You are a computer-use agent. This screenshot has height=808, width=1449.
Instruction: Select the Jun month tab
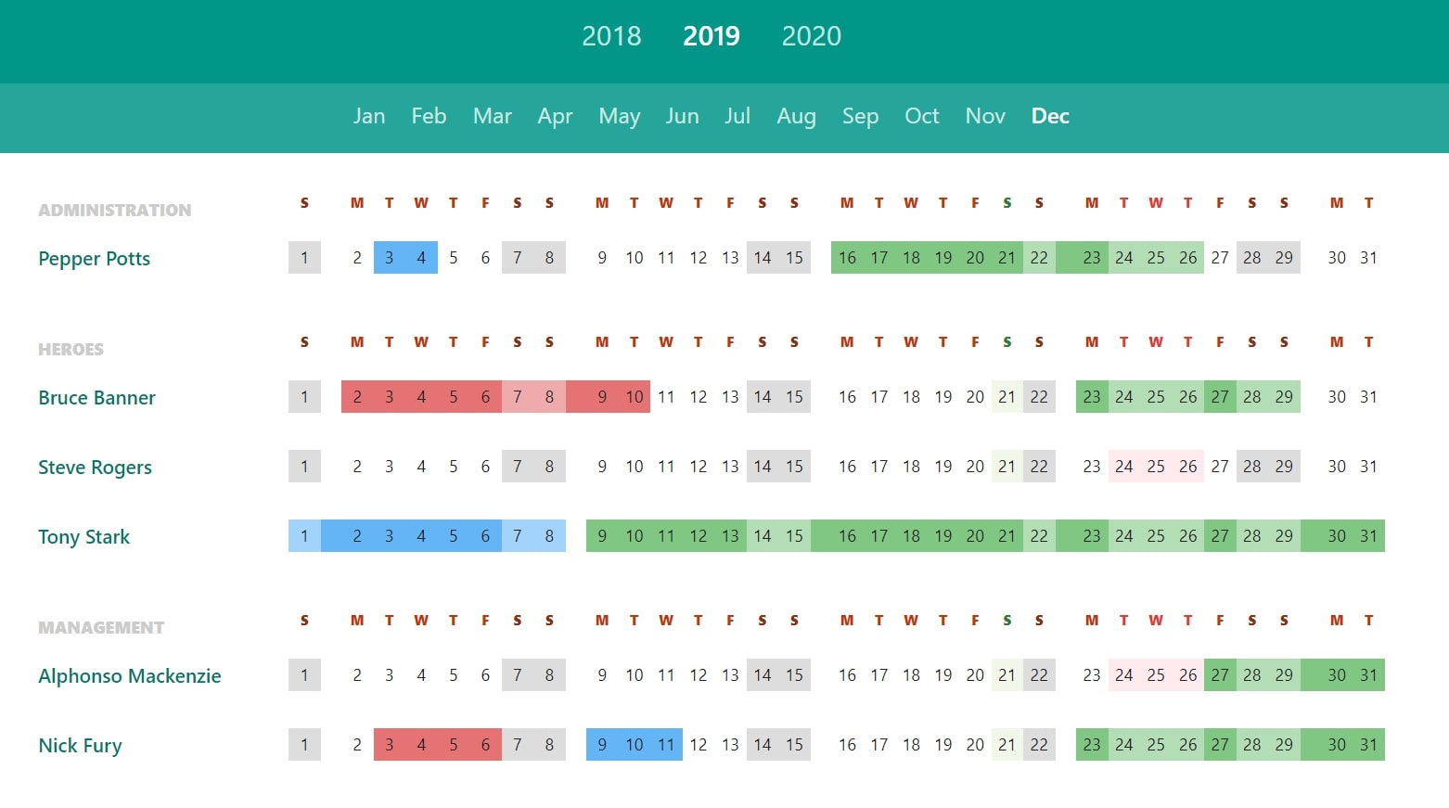[682, 116]
